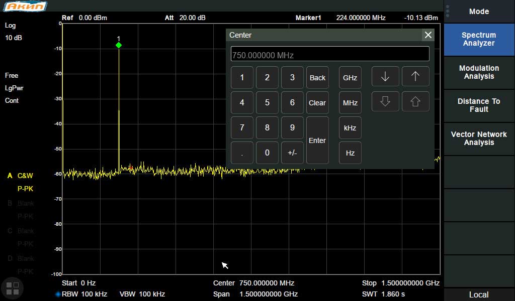Choose the Hz unit key
This screenshot has height=301, width=515.
click(350, 153)
